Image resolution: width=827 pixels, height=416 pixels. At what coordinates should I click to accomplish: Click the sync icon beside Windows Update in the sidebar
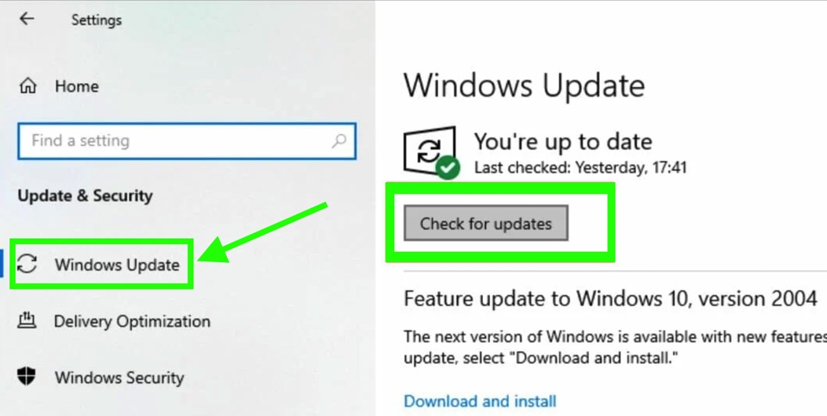pos(27,264)
